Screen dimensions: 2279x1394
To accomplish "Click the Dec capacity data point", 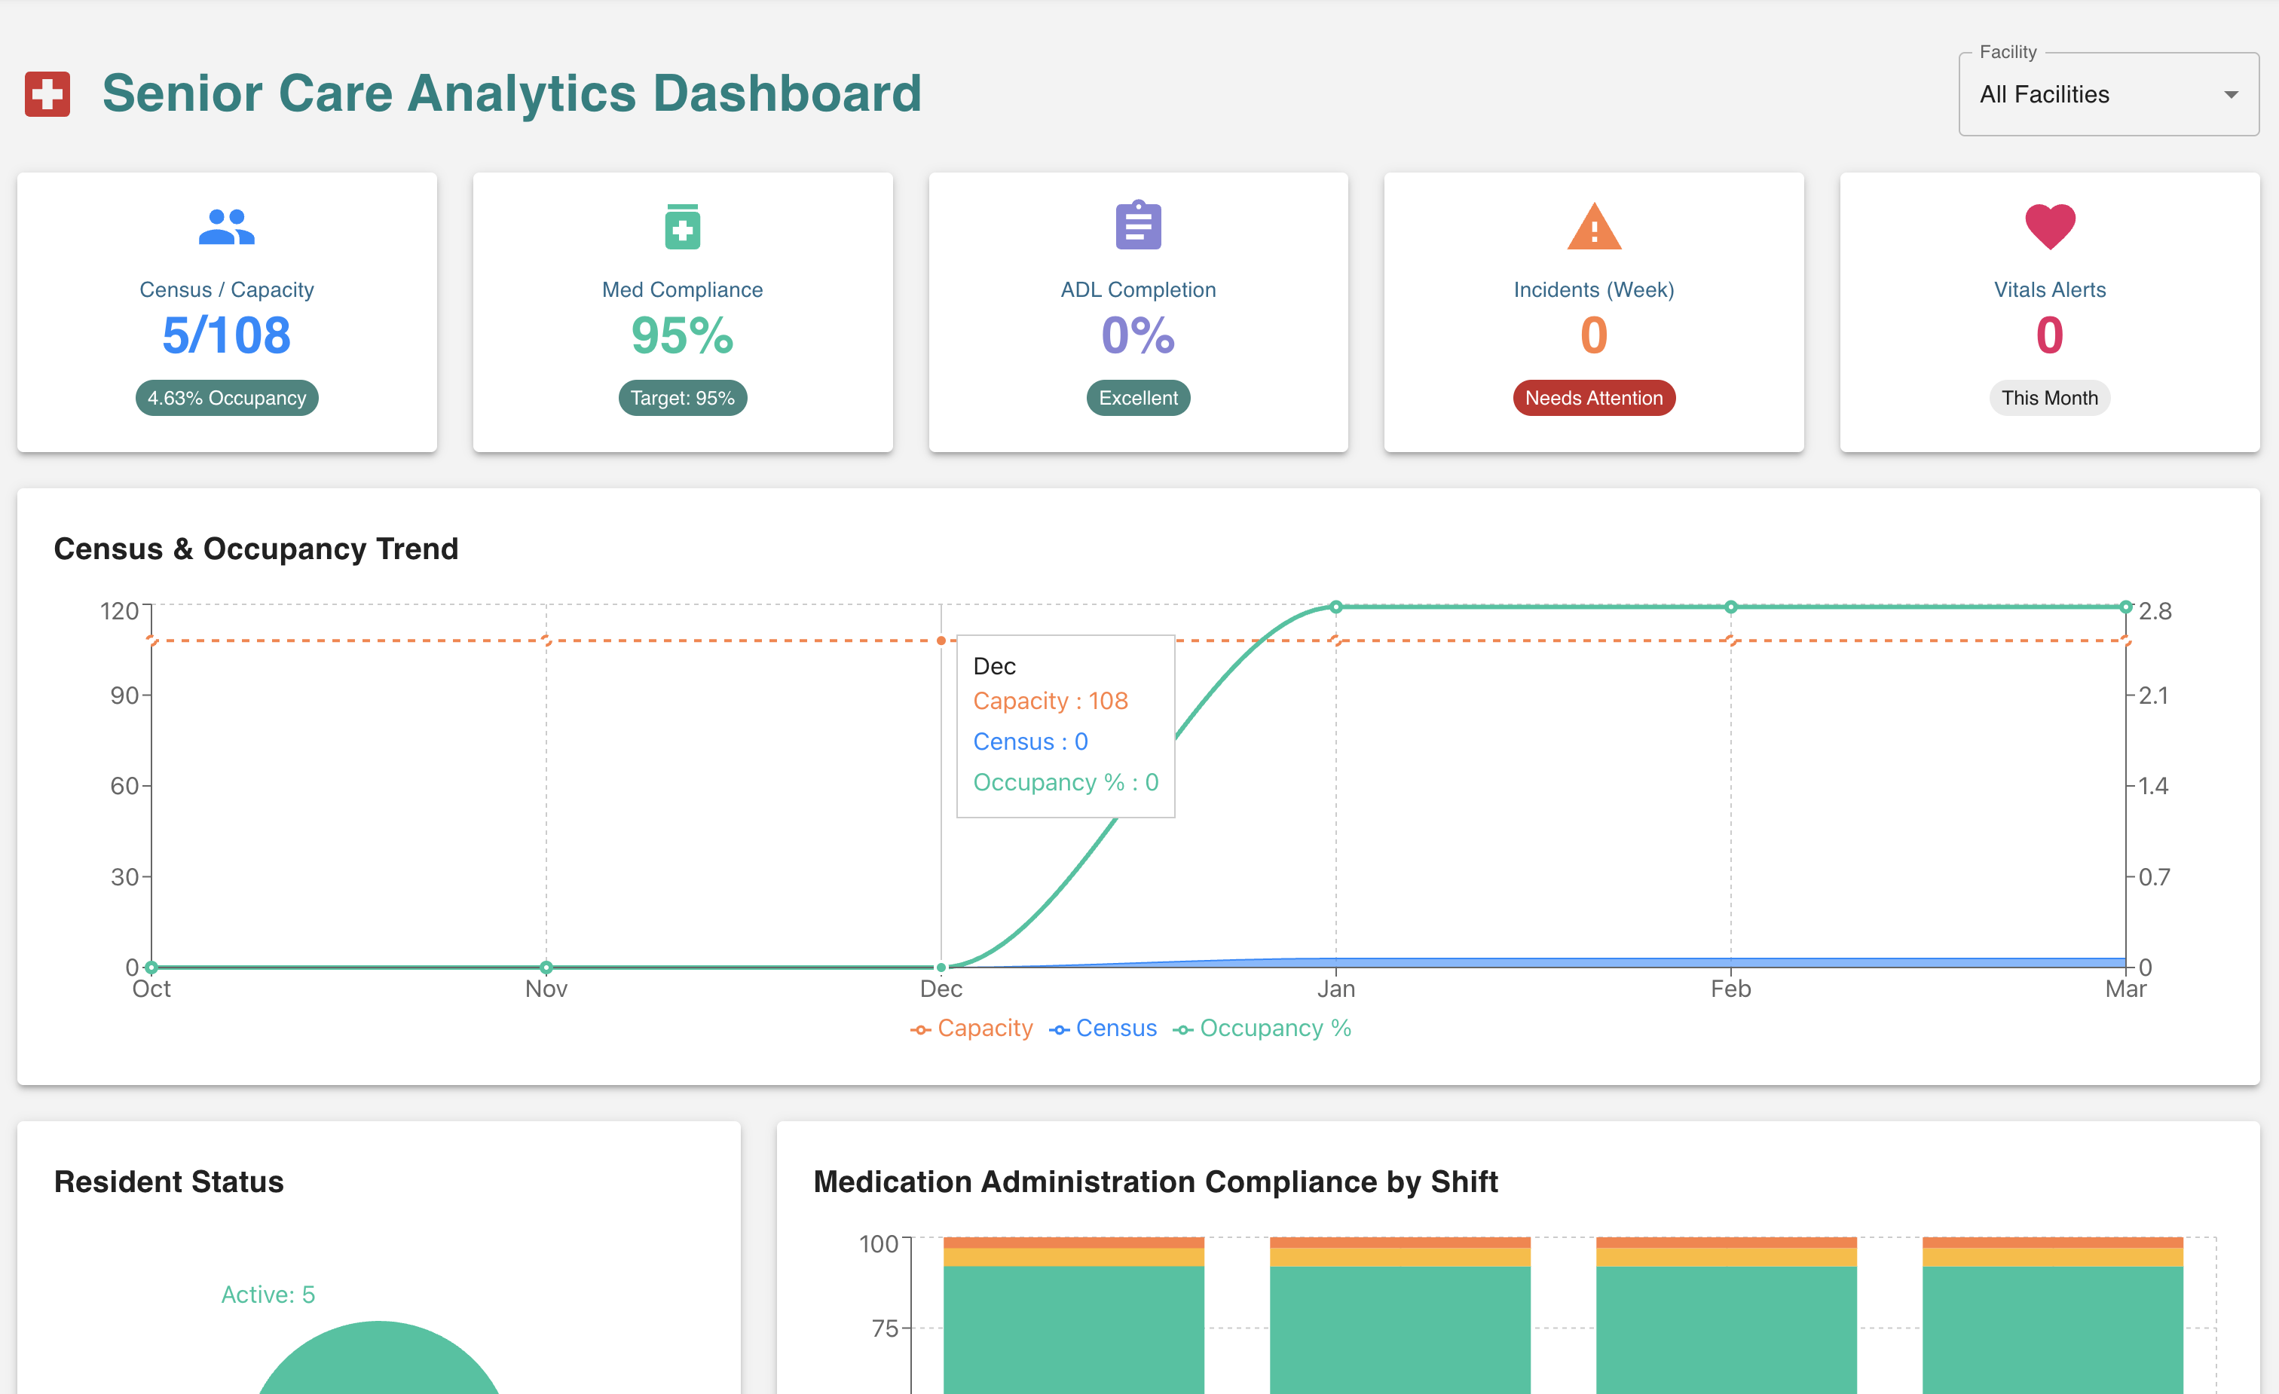I will [x=941, y=640].
